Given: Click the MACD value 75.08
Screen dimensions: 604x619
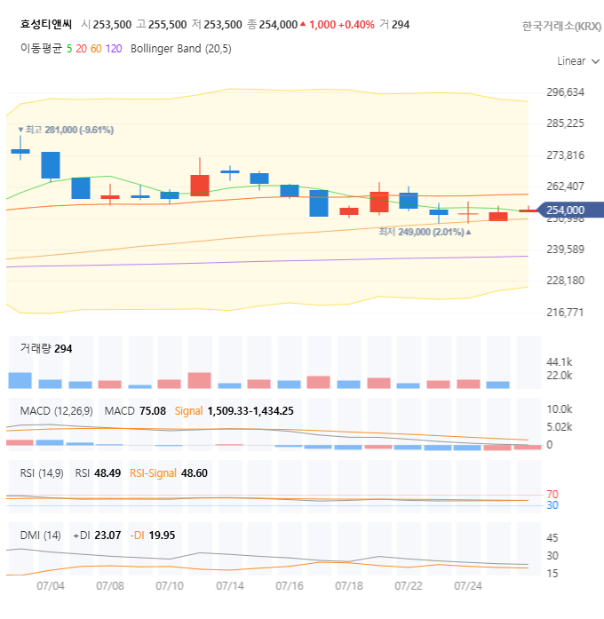Looking at the screenshot, I should tap(153, 411).
